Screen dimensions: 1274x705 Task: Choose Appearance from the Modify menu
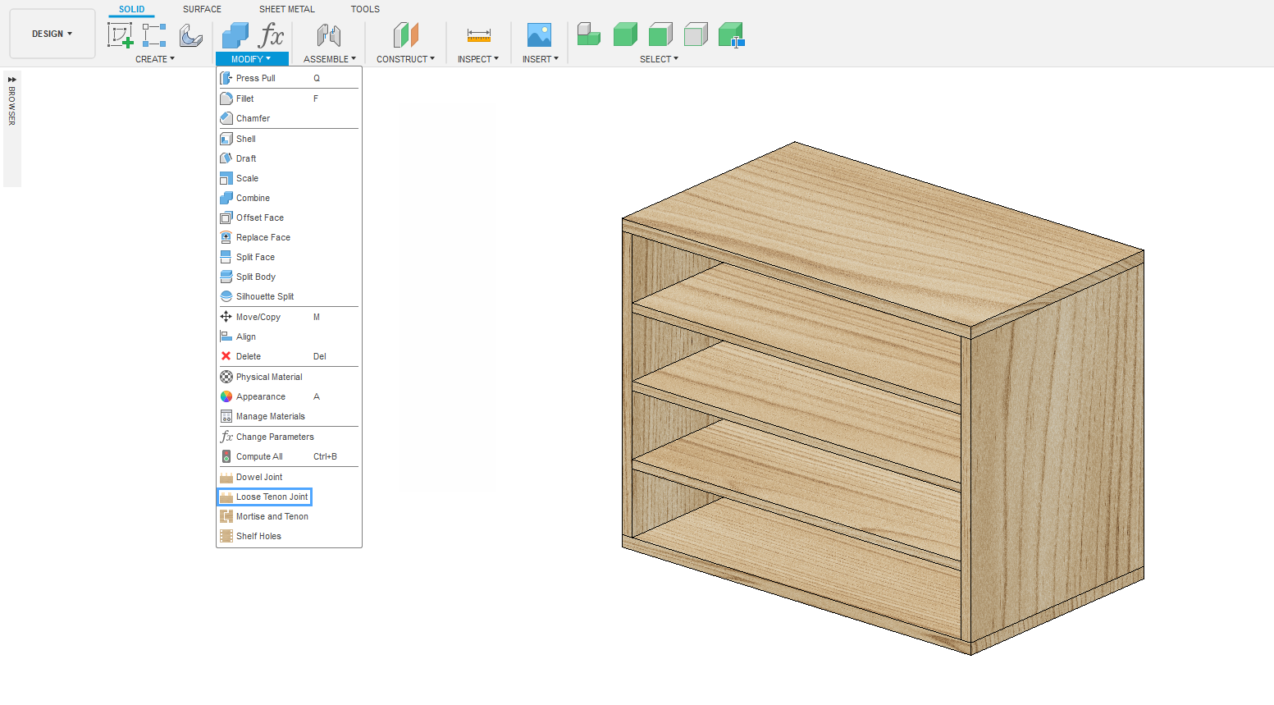261,396
